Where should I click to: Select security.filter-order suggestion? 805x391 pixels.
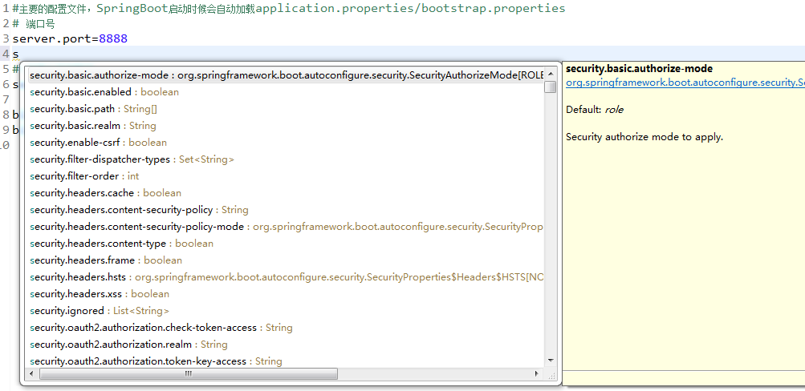point(286,176)
